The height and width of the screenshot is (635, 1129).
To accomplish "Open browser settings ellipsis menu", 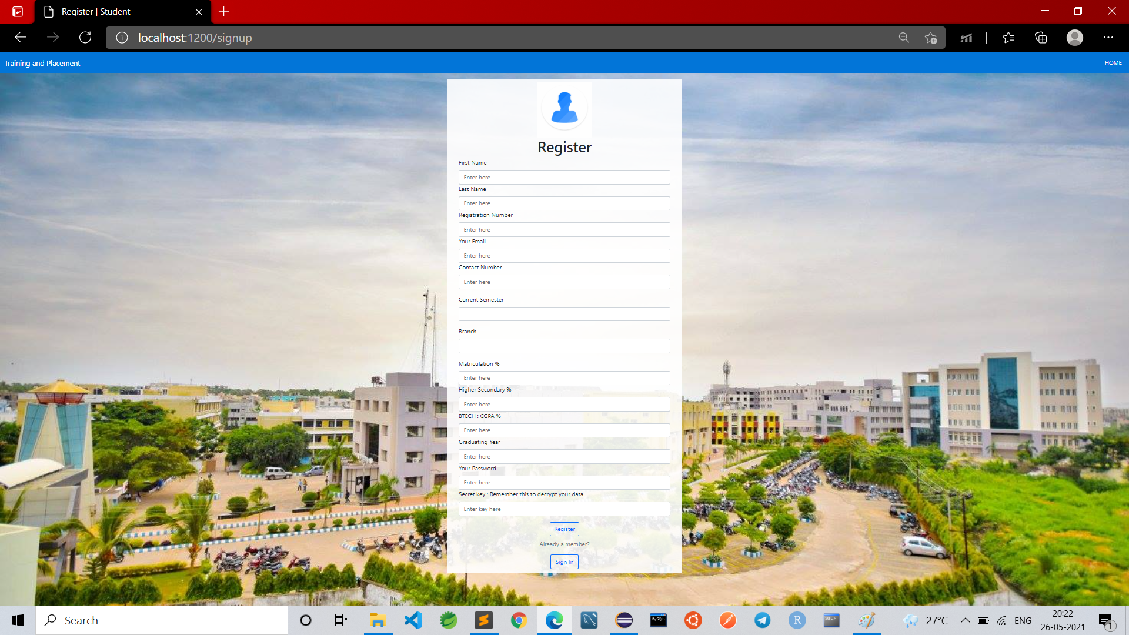I will point(1108,38).
